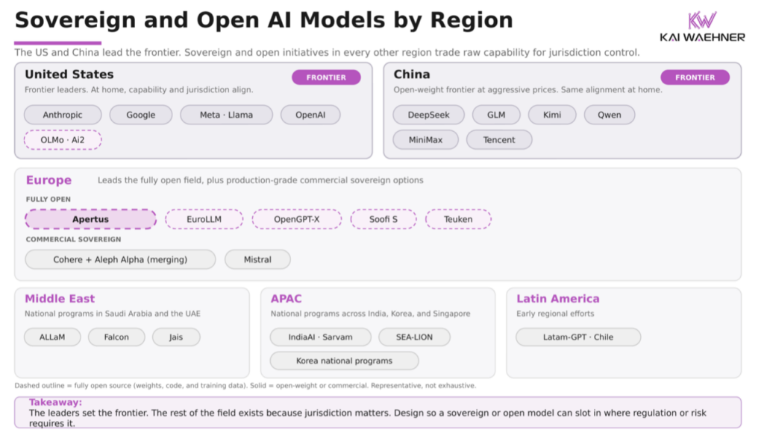The height and width of the screenshot is (441, 764).
Task: Click the Takeaway: label
Action: [x=55, y=402]
